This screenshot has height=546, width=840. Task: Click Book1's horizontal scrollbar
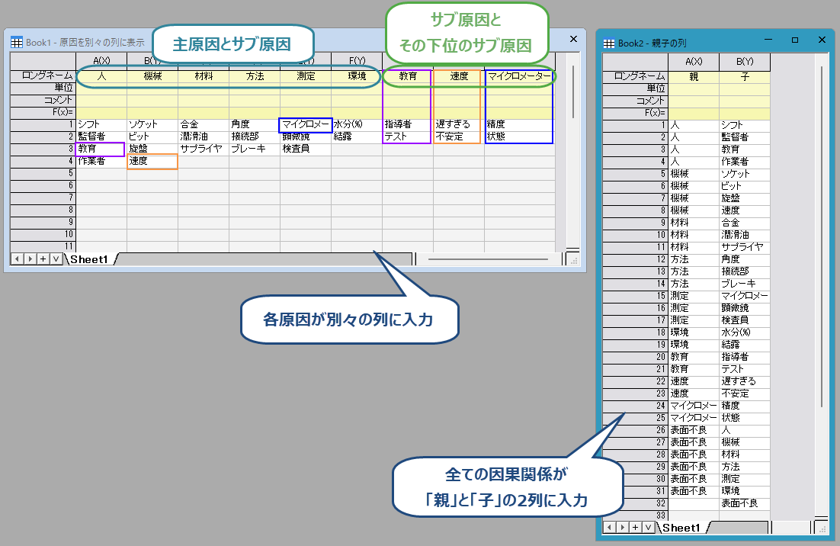[488, 259]
